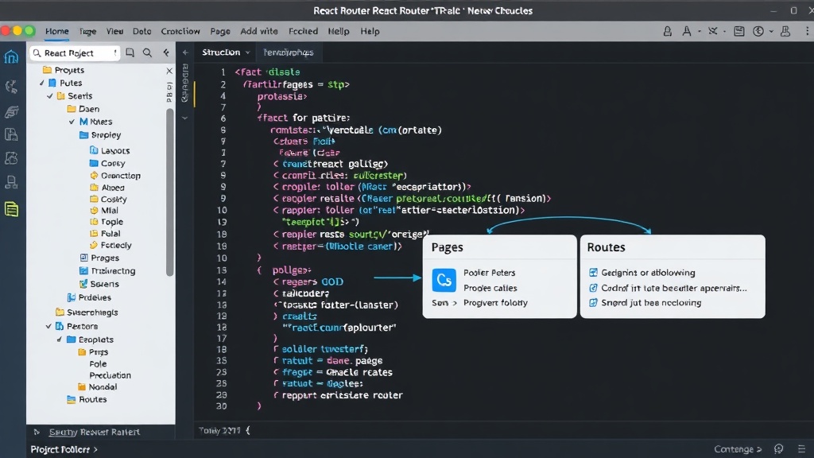Open the Page menu
This screenshot has height=458, width=814.
(x=220, y=31)
